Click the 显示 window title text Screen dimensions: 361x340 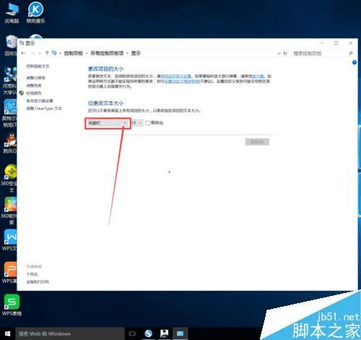pyautogui.click(x=30, y=43)
